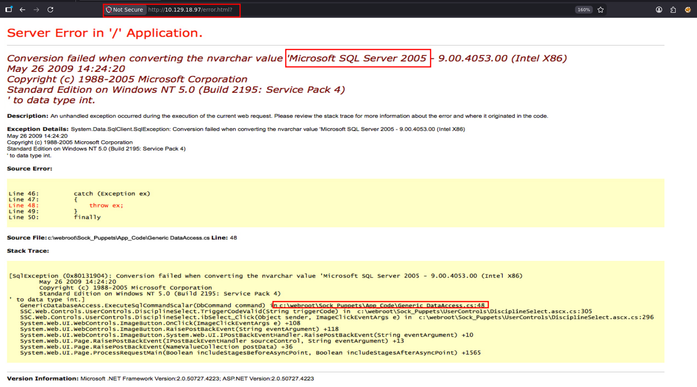
Task: Click the "Version Information:" label
Action: (x=43, y=378)
